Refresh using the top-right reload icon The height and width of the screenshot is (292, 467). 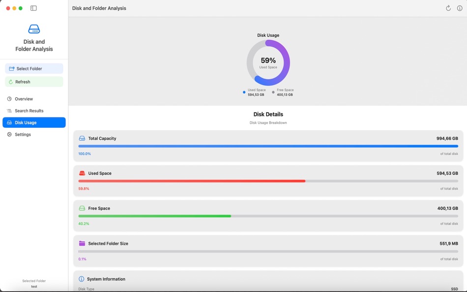click(448, 8)
